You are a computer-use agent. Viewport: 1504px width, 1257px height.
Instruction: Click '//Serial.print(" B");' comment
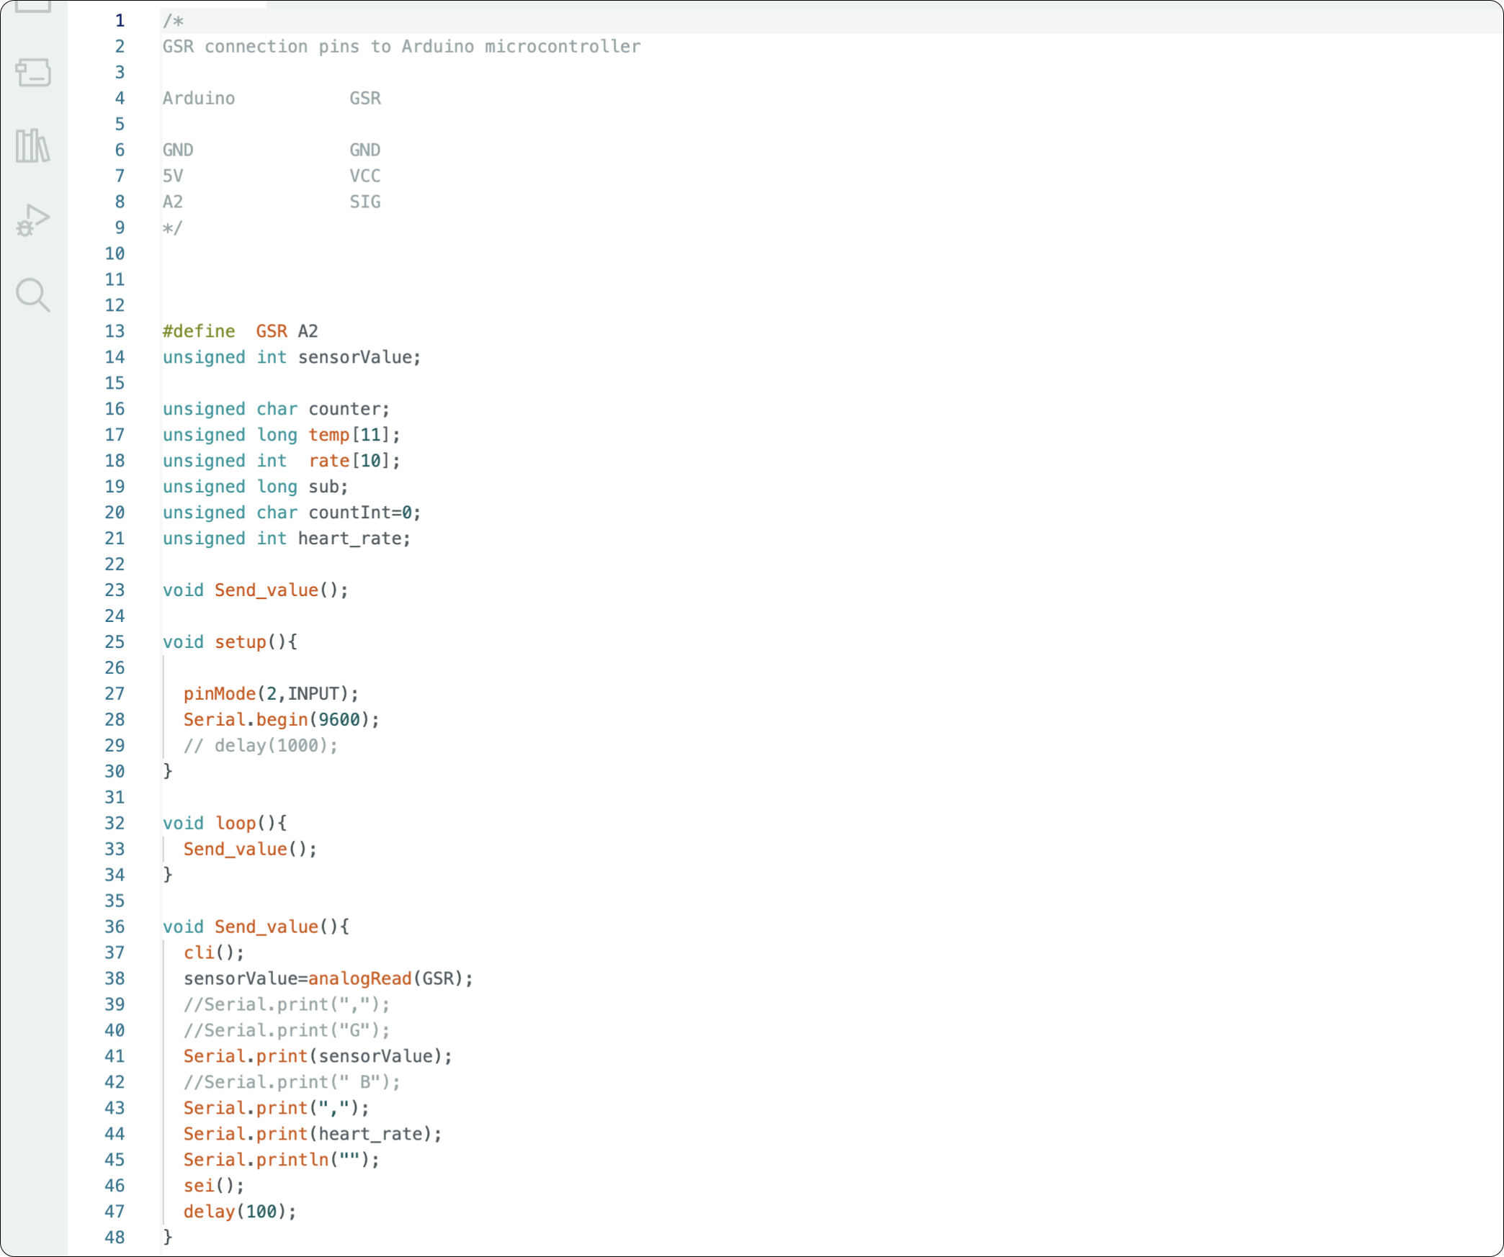(x=292, y=1082)
